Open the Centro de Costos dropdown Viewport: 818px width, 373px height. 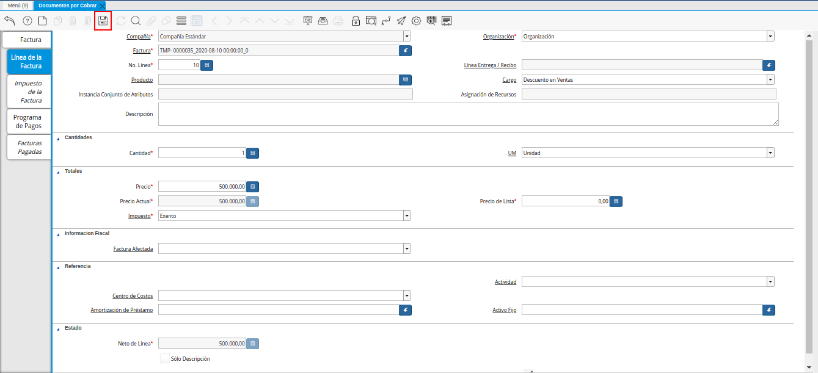coord(407,296)
